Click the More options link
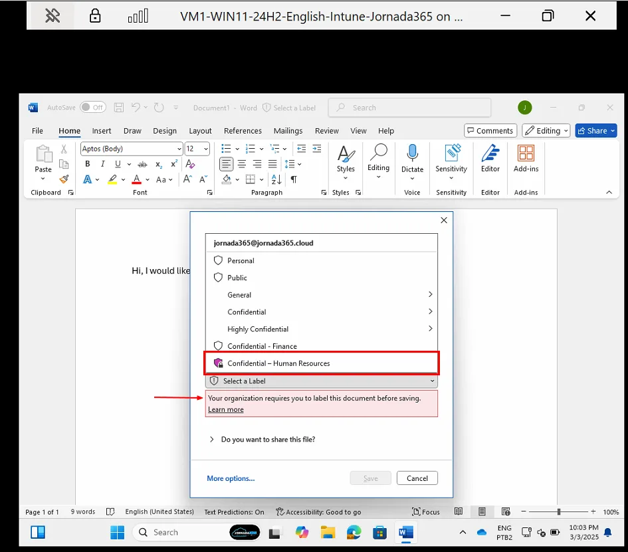This screenshot has height=552, width=628. 231,478
